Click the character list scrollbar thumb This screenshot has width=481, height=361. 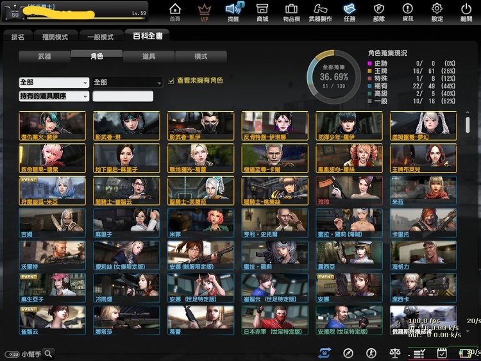(x=468, y=124)
